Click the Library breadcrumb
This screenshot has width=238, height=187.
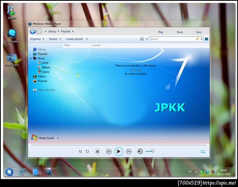[52, 31]
